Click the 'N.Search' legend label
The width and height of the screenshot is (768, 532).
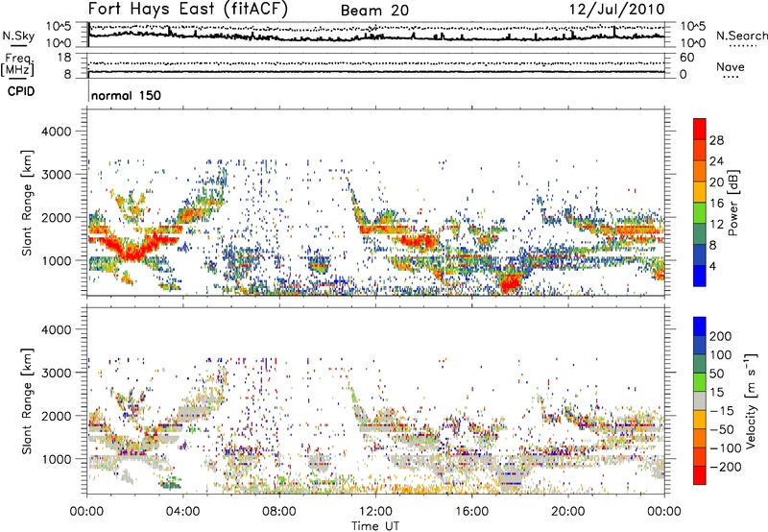tap(741, 36)
